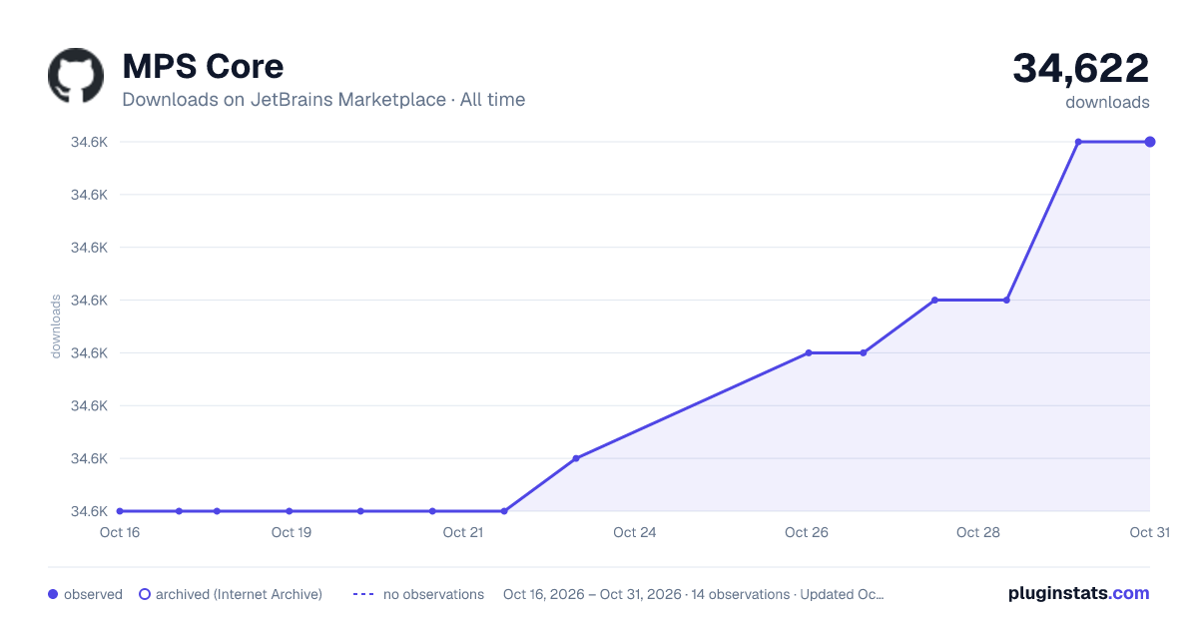
Task: Click 'Downloads on JetBrains Marketplace · All time' subtitle
Action: (323, 100)
